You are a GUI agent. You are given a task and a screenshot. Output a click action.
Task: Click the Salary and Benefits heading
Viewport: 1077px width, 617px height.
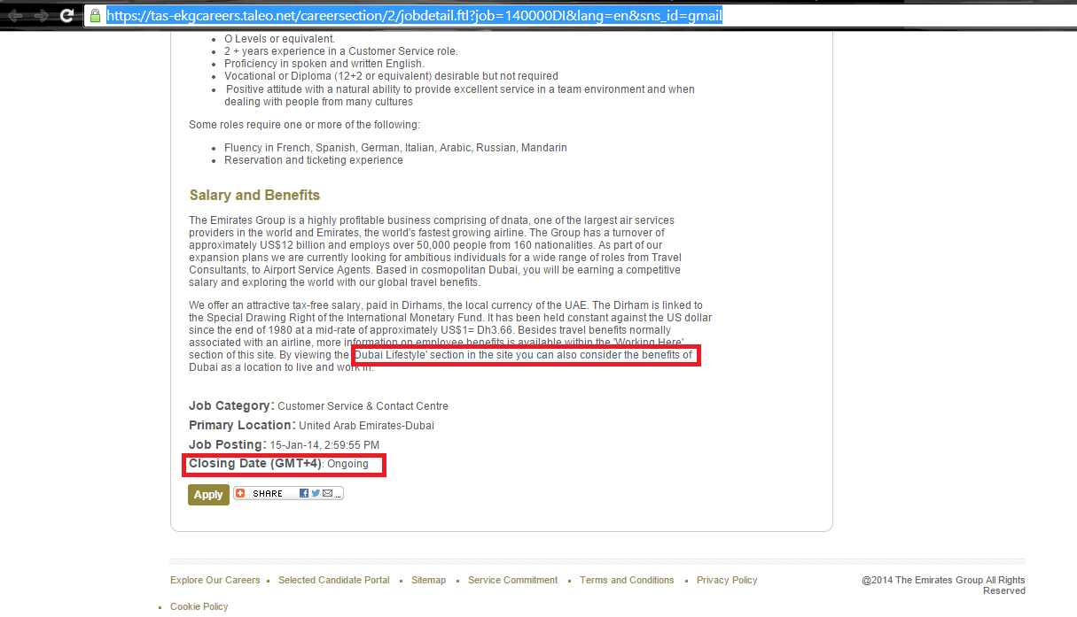254,195
